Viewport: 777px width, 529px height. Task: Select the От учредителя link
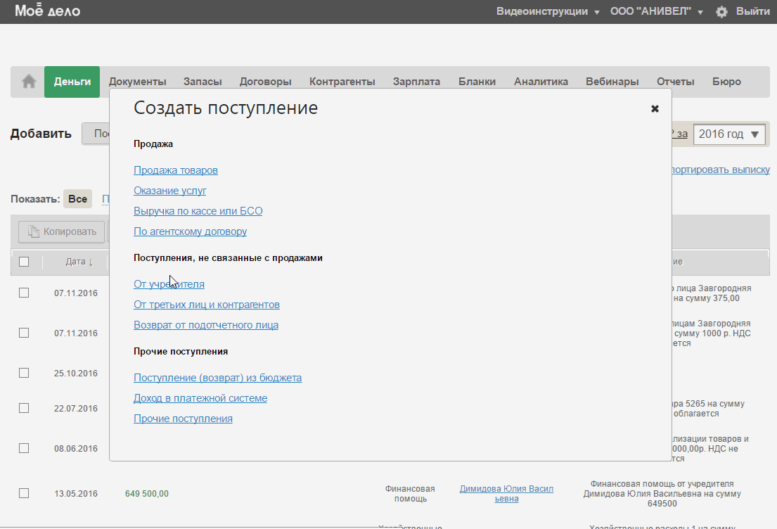tap(169, 284)
